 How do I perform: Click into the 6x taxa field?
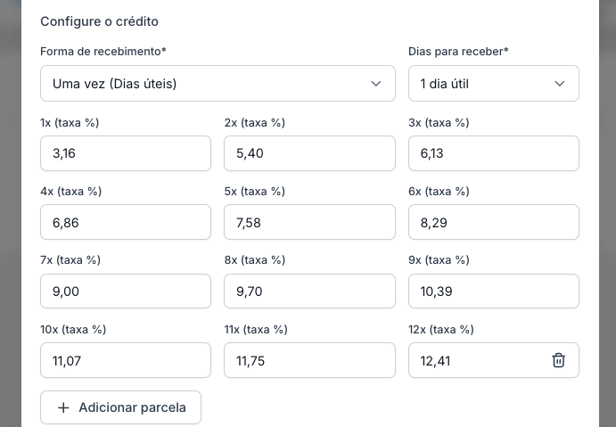tap(493, 222)
